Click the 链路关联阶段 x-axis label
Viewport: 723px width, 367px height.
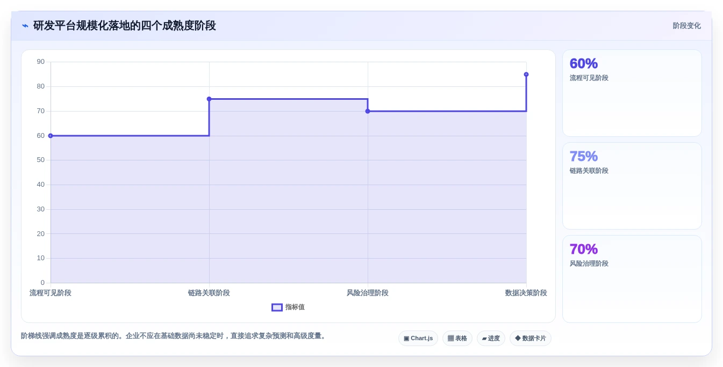[x=209, y=293]
